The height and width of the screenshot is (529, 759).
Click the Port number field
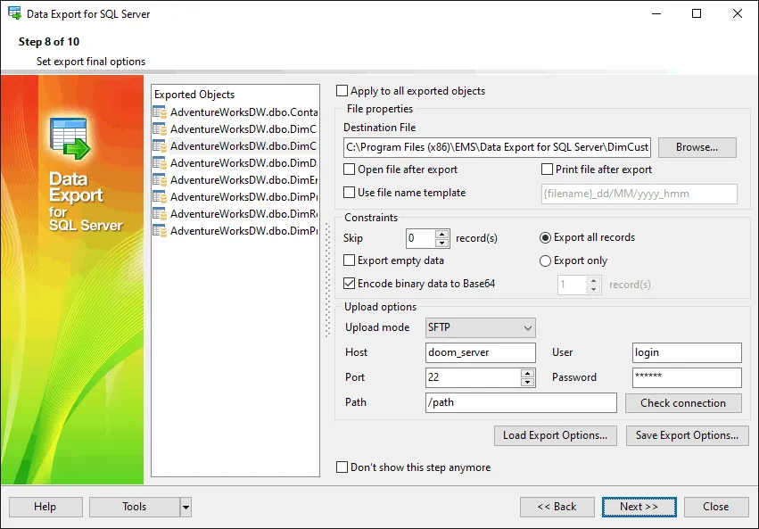click(x=474, y=377)
